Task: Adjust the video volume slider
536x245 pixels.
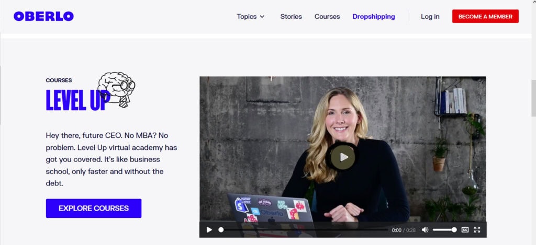Action: pyautogui.click(x=444, y=230)
